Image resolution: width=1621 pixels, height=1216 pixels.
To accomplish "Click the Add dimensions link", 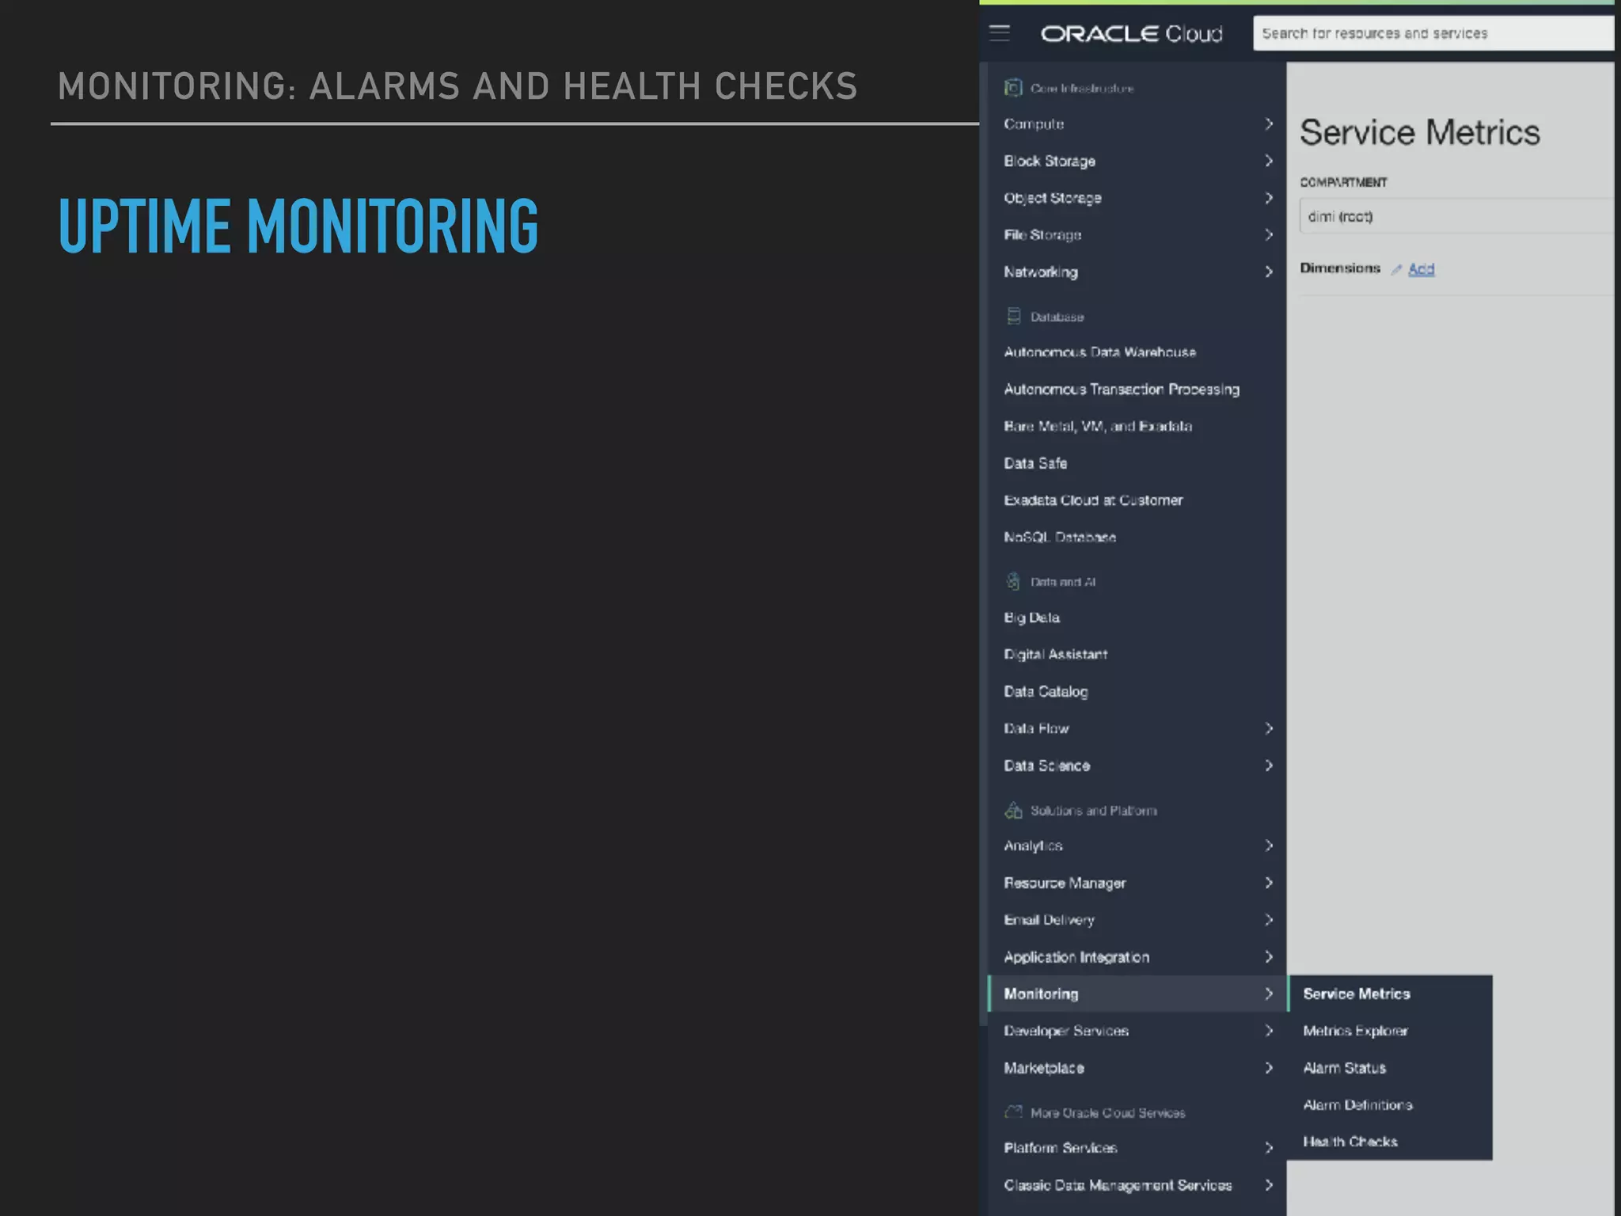I will tap(1422, 269).
